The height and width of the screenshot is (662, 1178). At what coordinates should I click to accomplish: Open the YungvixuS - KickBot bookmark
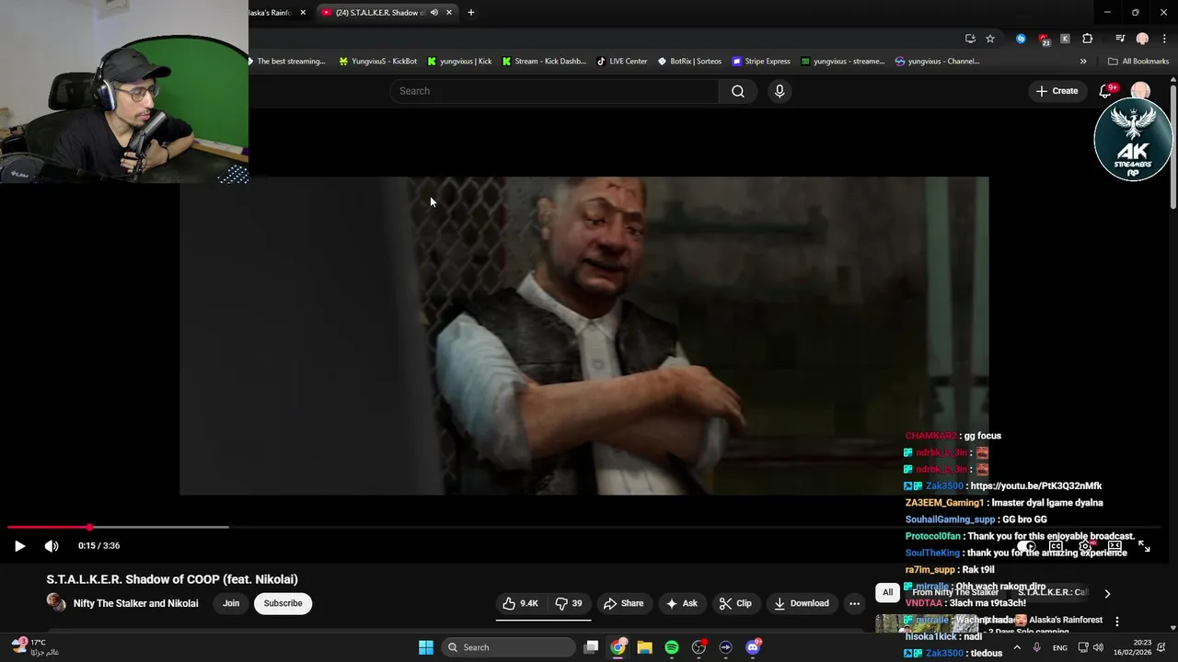[x=378, y=62]
